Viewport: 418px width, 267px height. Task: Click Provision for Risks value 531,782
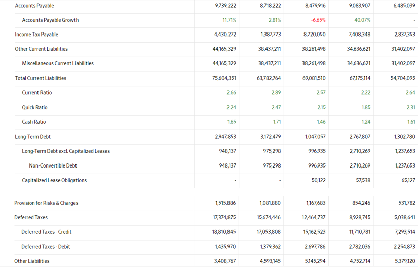click(x=407, y=203)
